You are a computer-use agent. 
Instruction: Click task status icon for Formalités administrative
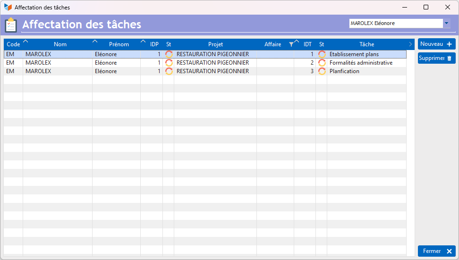[x=322, y=63]
